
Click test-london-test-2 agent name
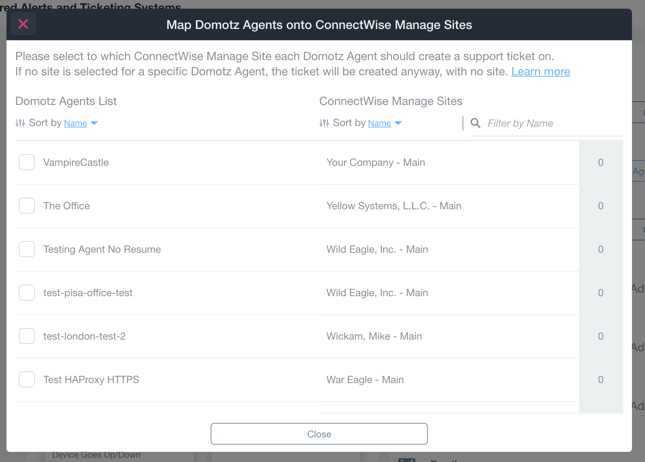[85, 336]
